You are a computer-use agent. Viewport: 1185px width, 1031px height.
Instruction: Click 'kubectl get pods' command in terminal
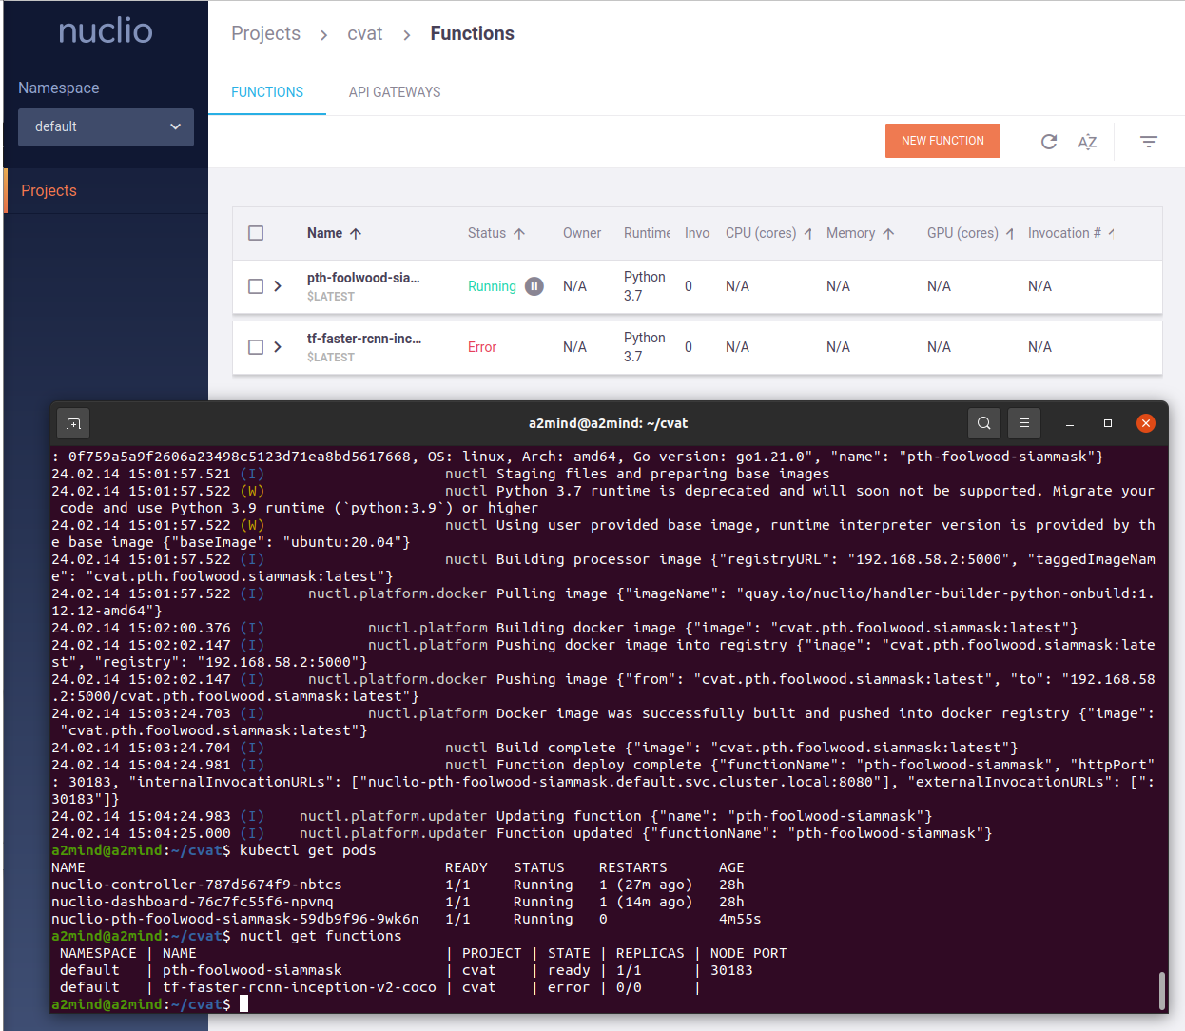(307, 850)
